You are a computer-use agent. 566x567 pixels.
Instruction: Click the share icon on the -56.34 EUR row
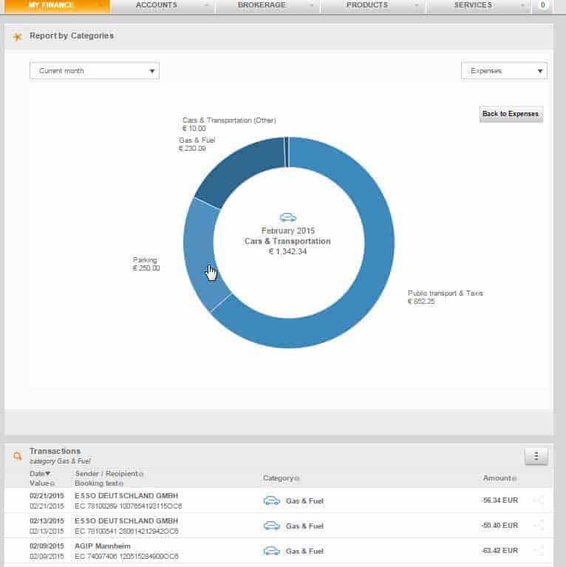(x=539, y=500)
